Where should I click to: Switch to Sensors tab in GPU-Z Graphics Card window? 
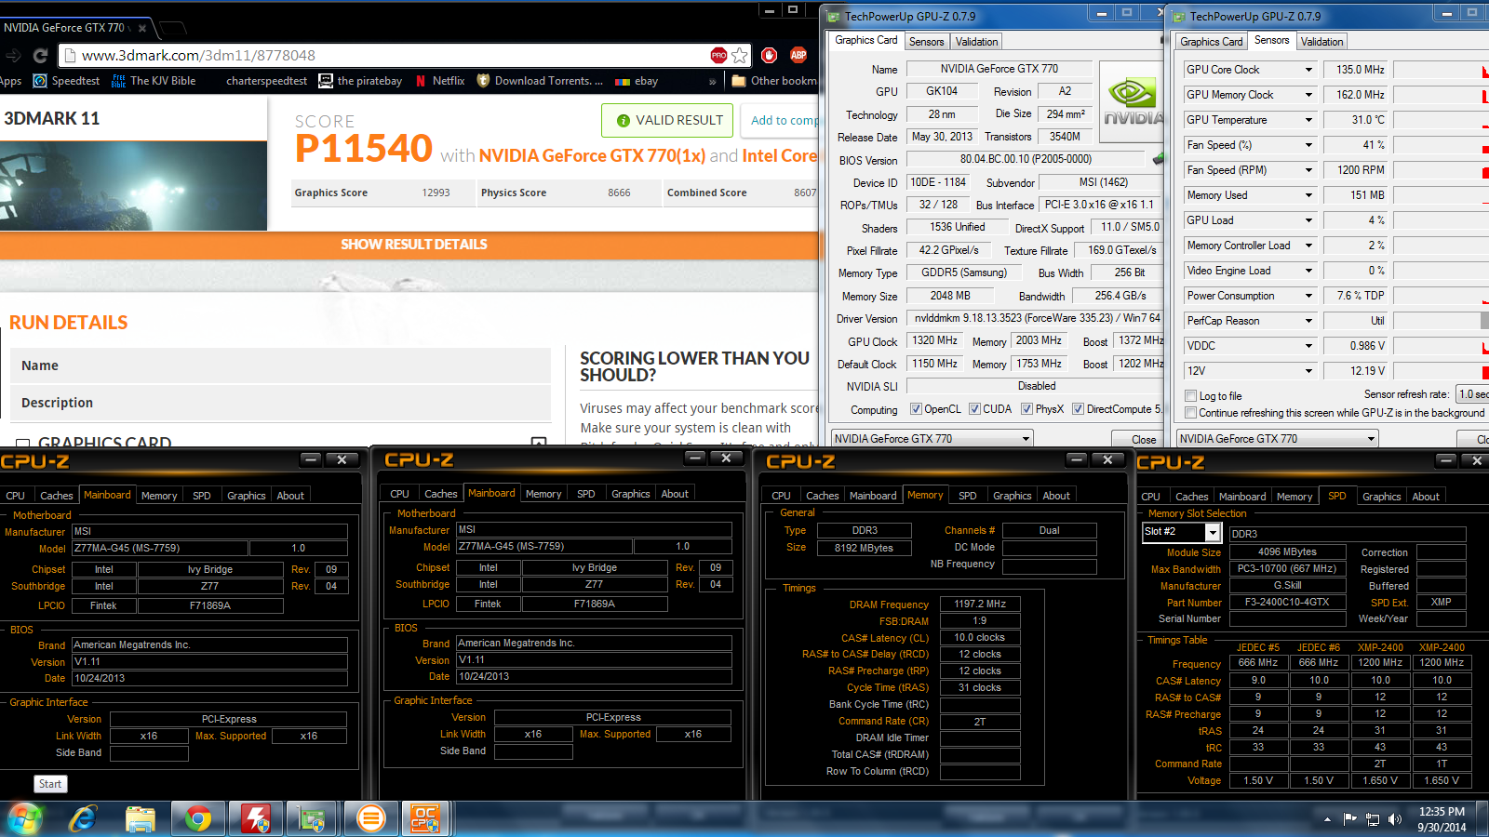[x=926, y=42]
